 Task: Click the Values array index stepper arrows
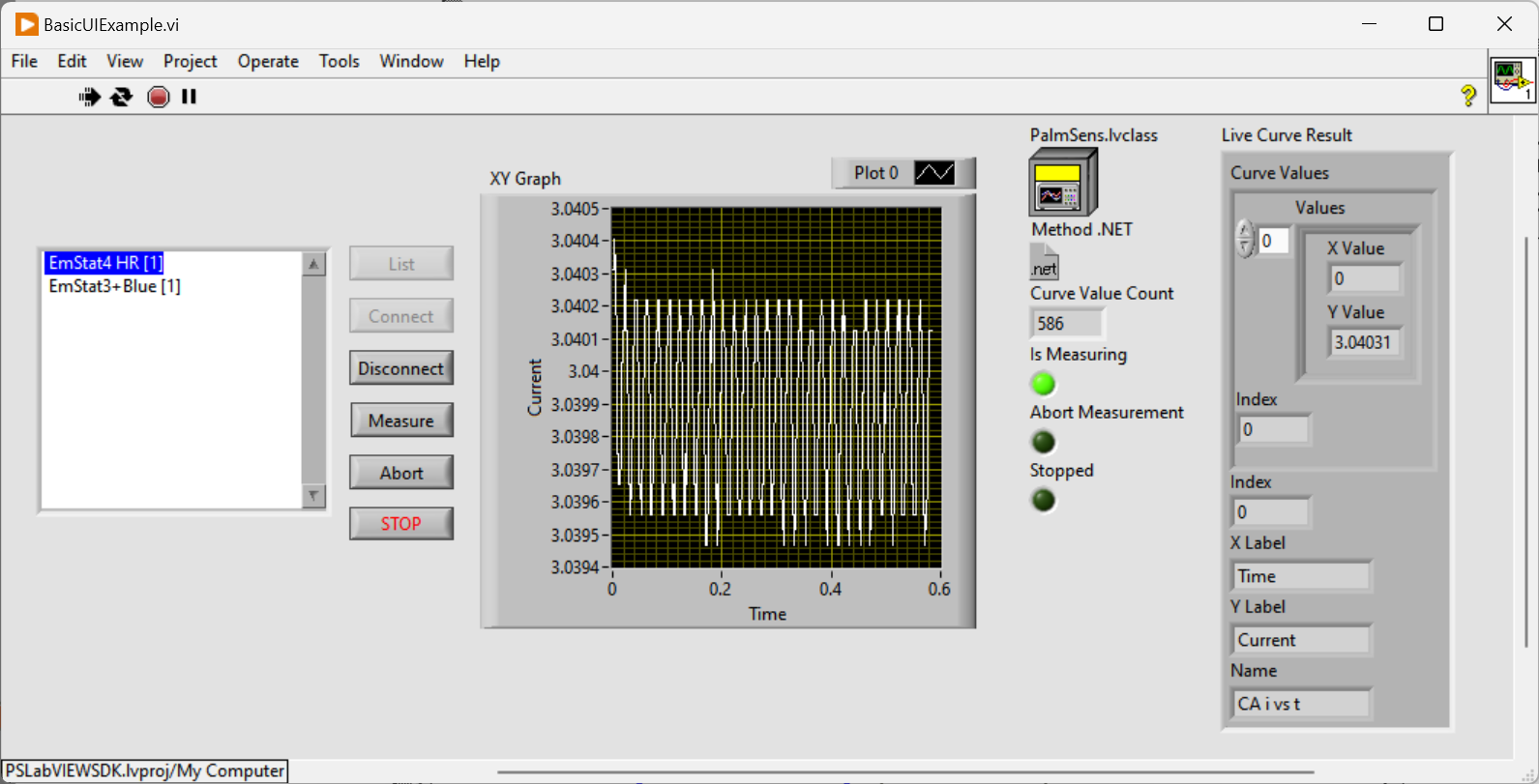pos(1245,239)
